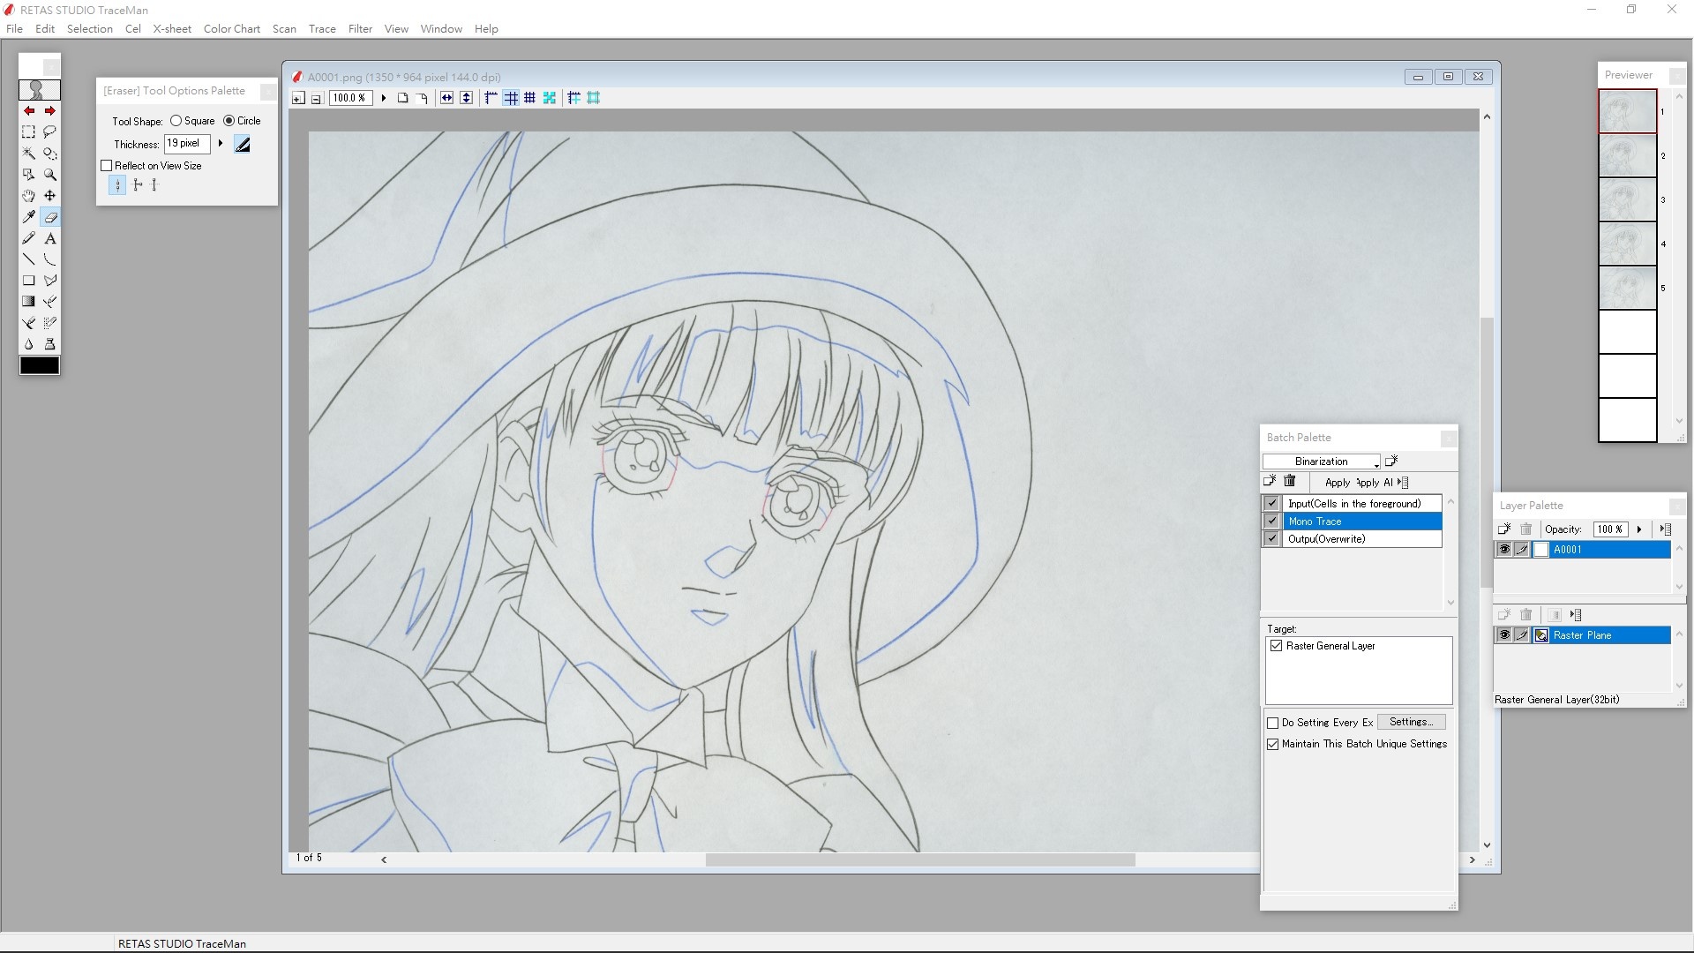Open the Color Chart menu
The width and height of the screenshot is (1694, 953).
(x=232, y=28)
